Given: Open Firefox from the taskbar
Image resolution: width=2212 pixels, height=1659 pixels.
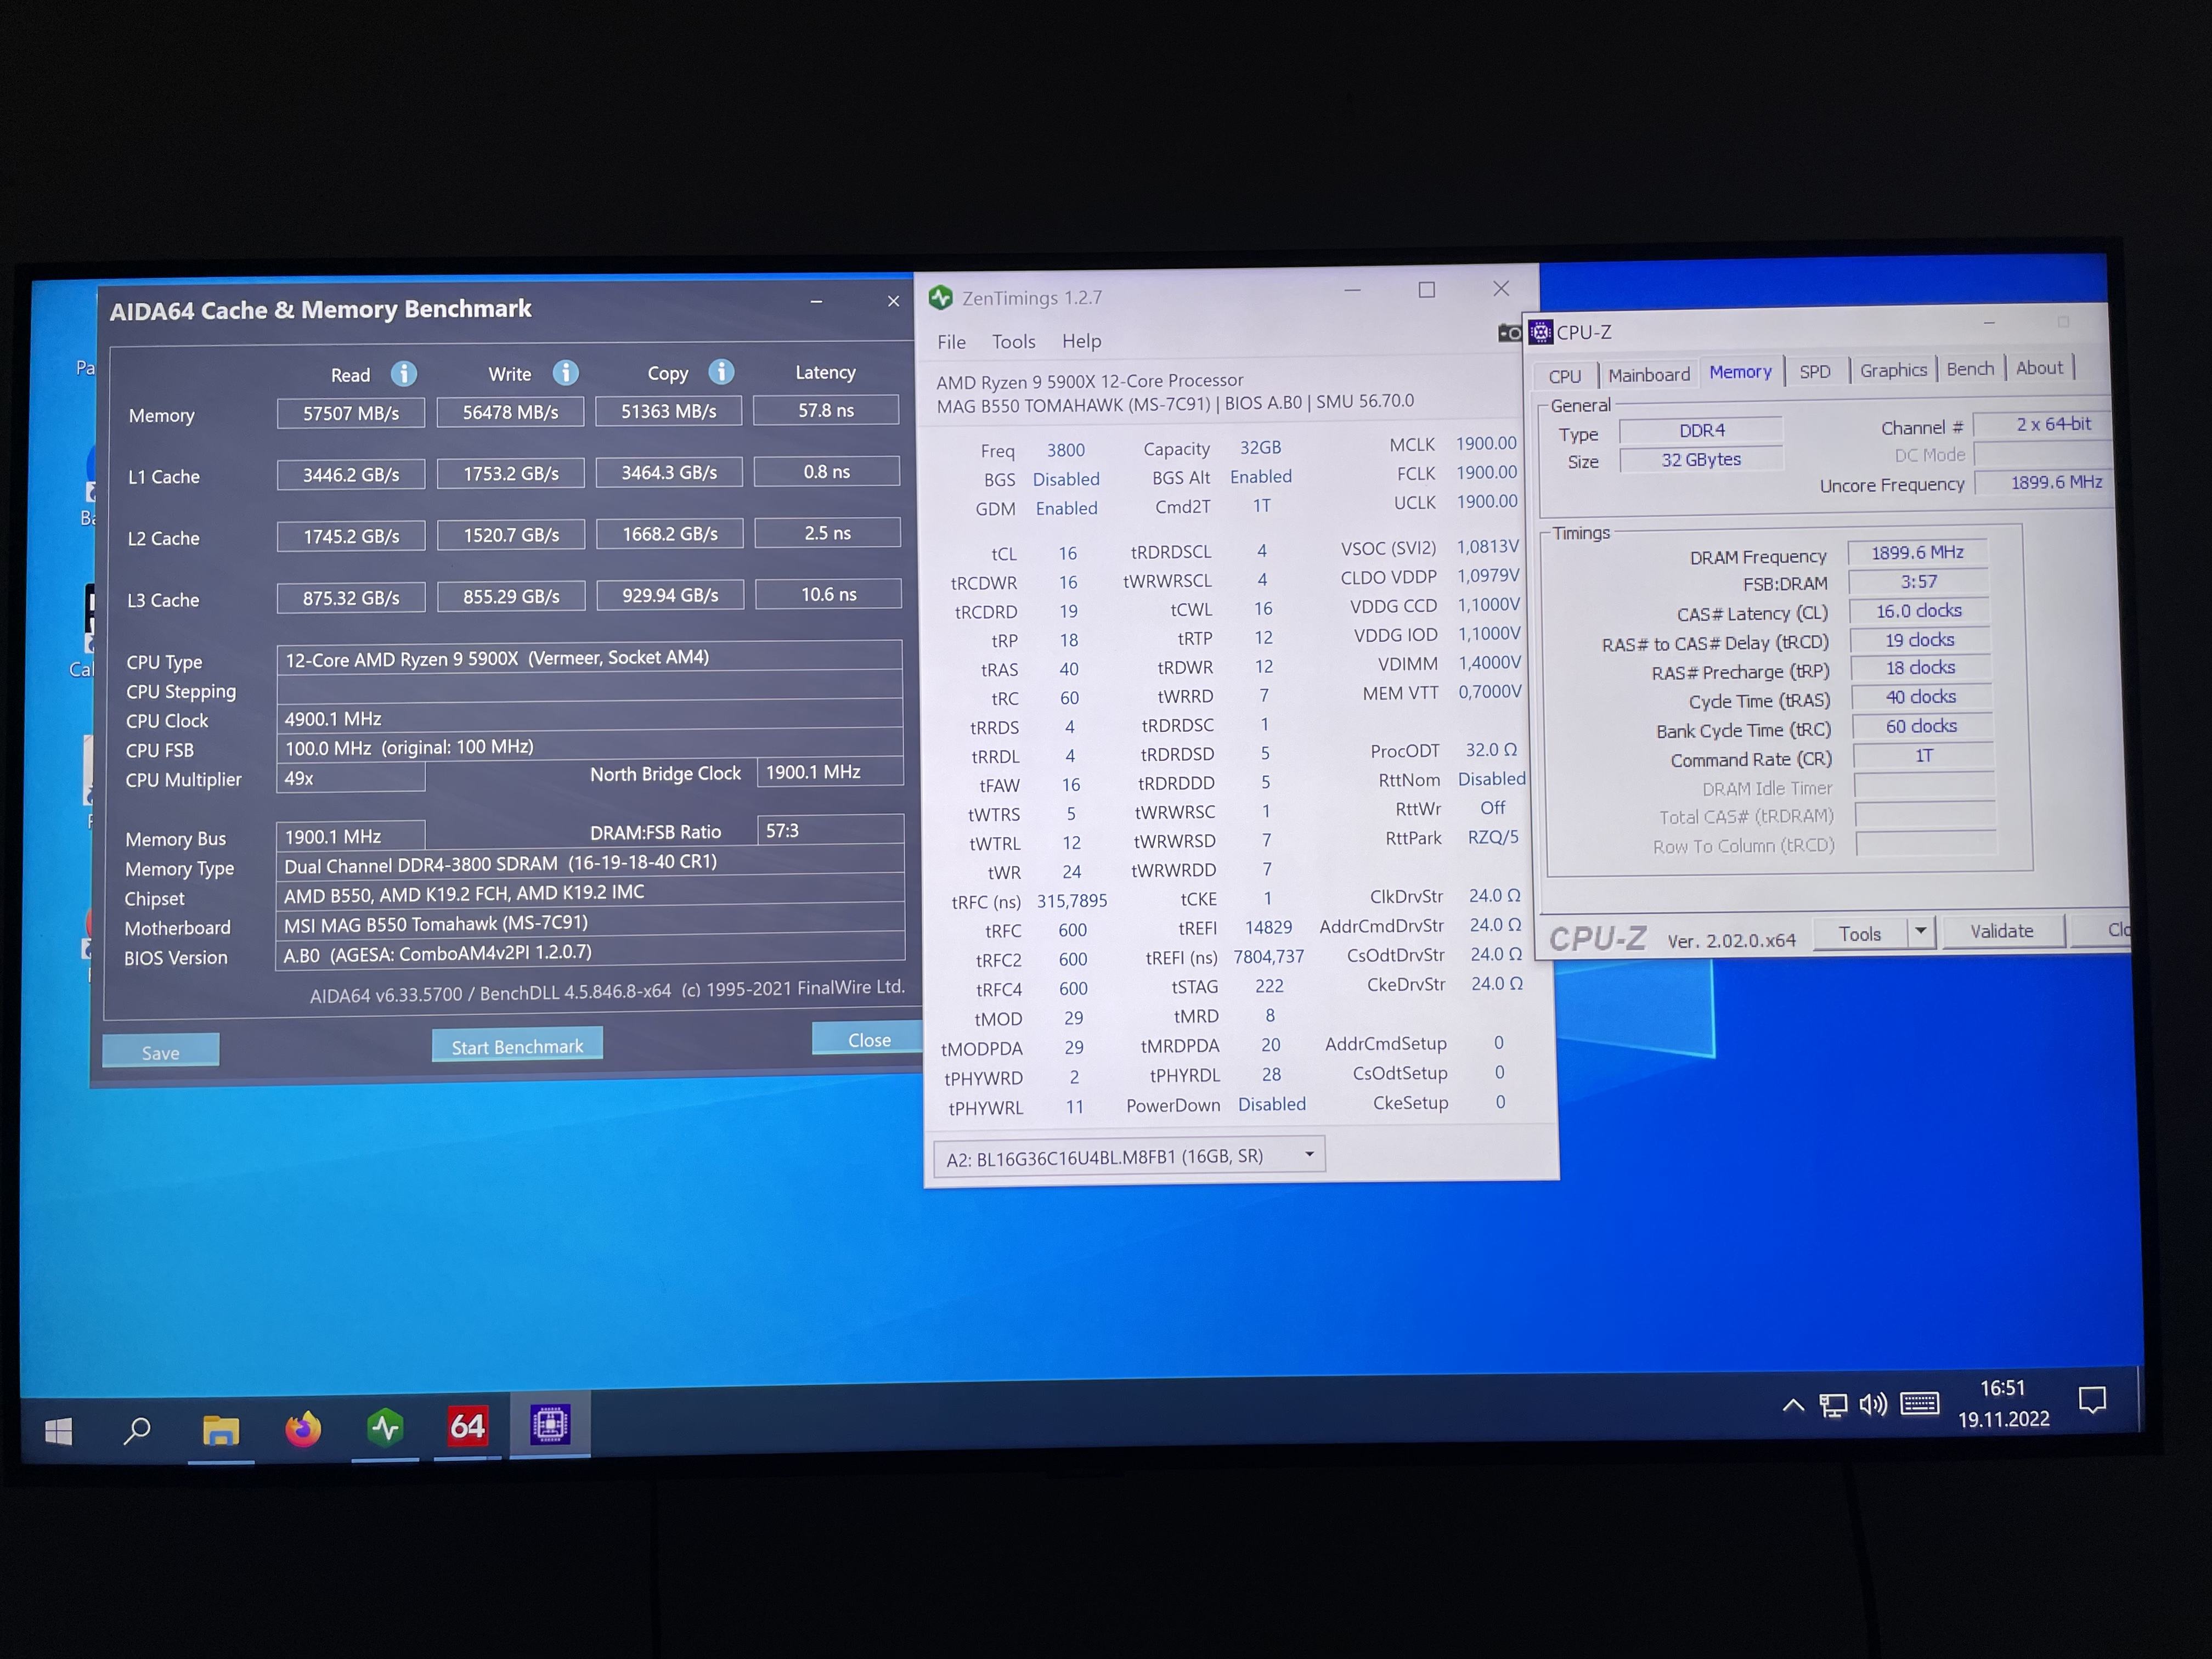Looking at the screenshot, I should tap(303, 1428).
